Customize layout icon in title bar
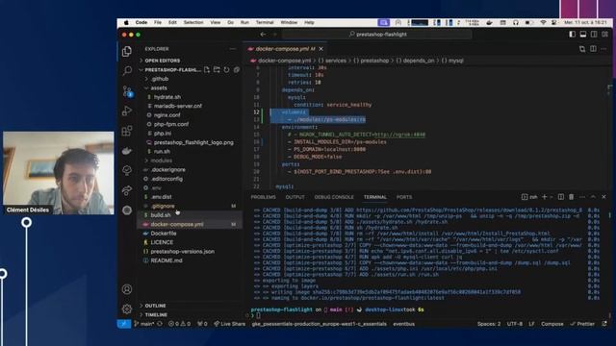Viewport: 616px width, 346px height. (x=605, y=35)
